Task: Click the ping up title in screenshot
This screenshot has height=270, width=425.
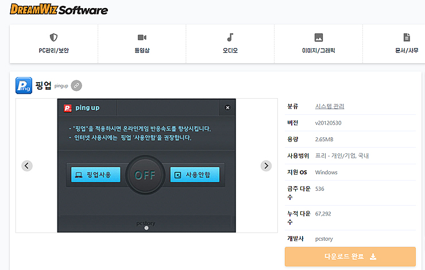Action: coord(87,107)
